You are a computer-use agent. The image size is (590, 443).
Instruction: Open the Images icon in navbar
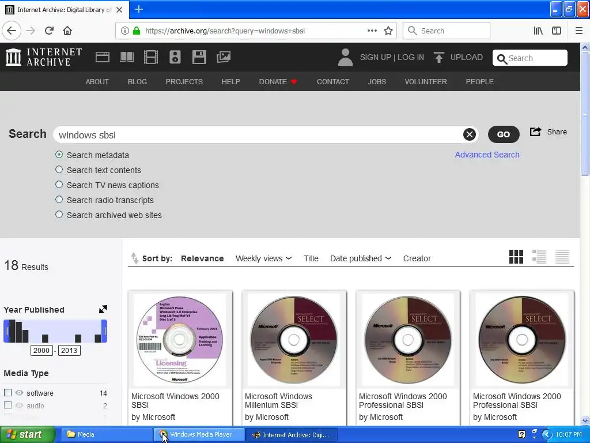point(224,57)
